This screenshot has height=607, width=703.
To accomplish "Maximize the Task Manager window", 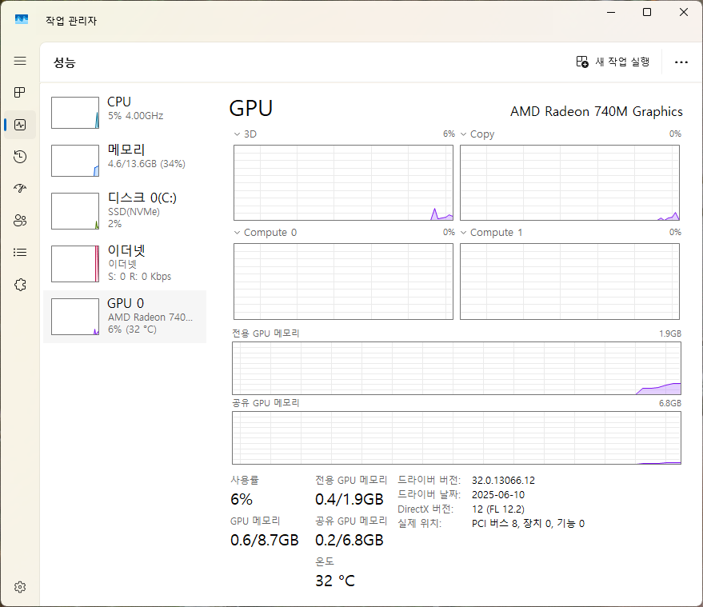I will click(647, 12).
